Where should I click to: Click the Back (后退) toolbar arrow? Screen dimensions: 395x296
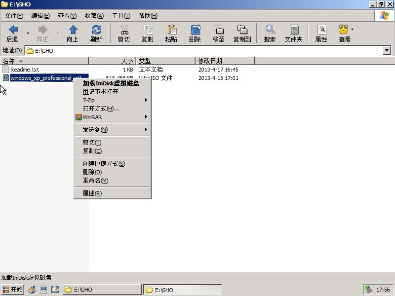13,30
